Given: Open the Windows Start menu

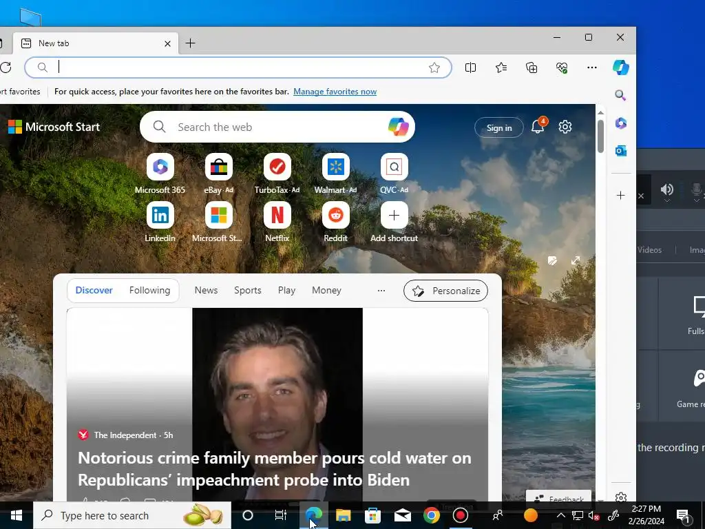Looking at the screenshot, I should (x=17, y=515).
